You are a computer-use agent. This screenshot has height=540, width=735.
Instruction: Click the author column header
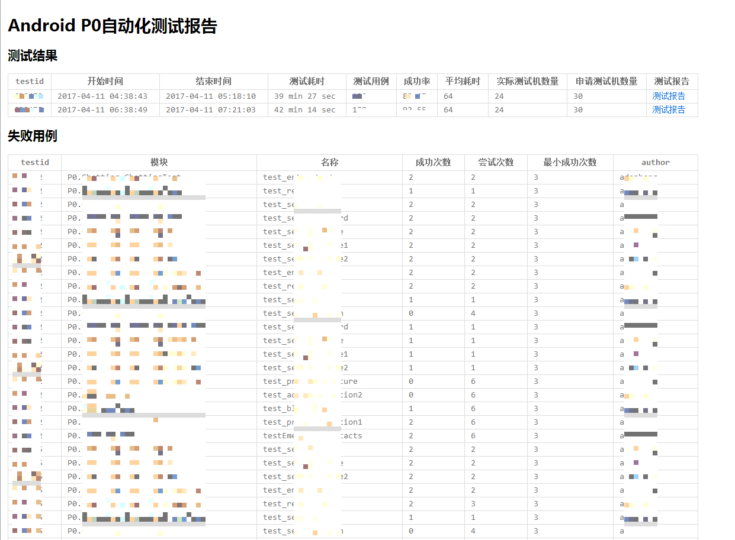[x=655, y=162]
